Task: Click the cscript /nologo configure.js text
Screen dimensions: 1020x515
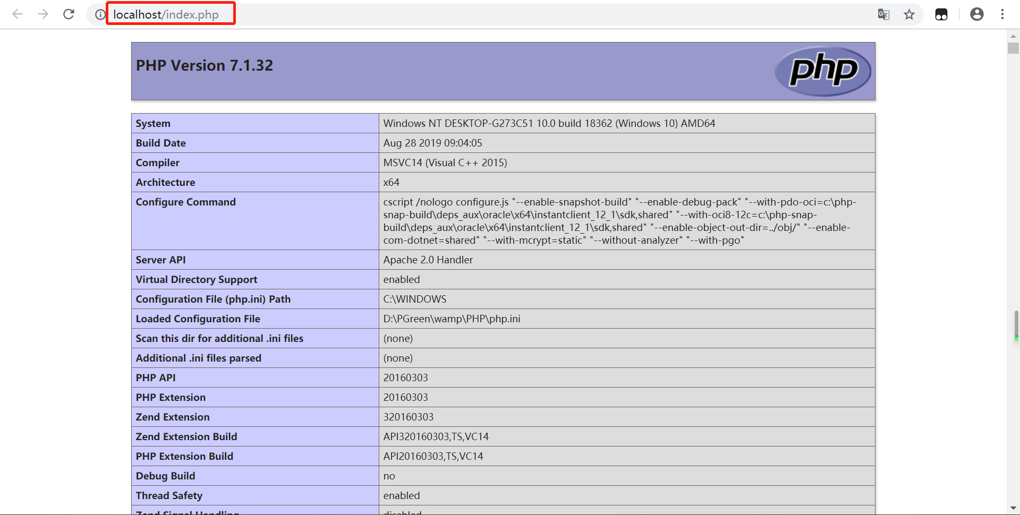Action: tap(446, 202)
